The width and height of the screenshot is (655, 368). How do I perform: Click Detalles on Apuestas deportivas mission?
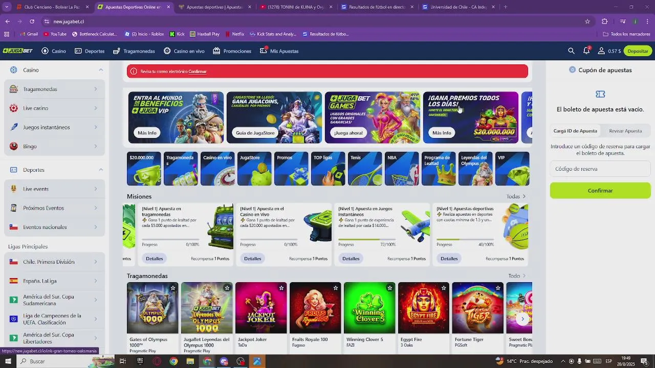(x=449, y=259)
